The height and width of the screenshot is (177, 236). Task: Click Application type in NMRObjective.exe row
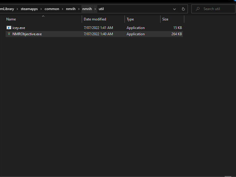tap(136, 34)
